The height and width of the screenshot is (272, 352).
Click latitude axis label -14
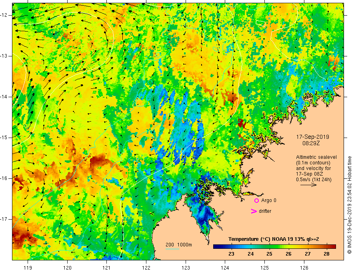tap(4, 97)
